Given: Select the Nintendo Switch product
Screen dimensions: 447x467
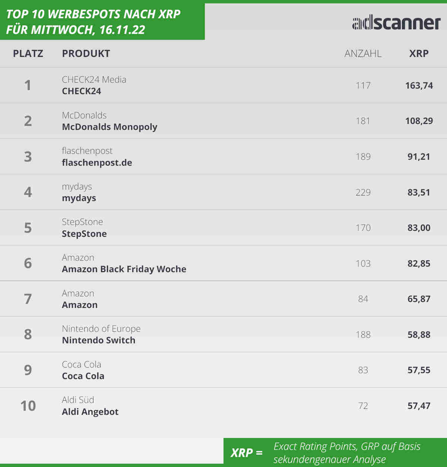Looking at the screenshot, I should [99, 340].
